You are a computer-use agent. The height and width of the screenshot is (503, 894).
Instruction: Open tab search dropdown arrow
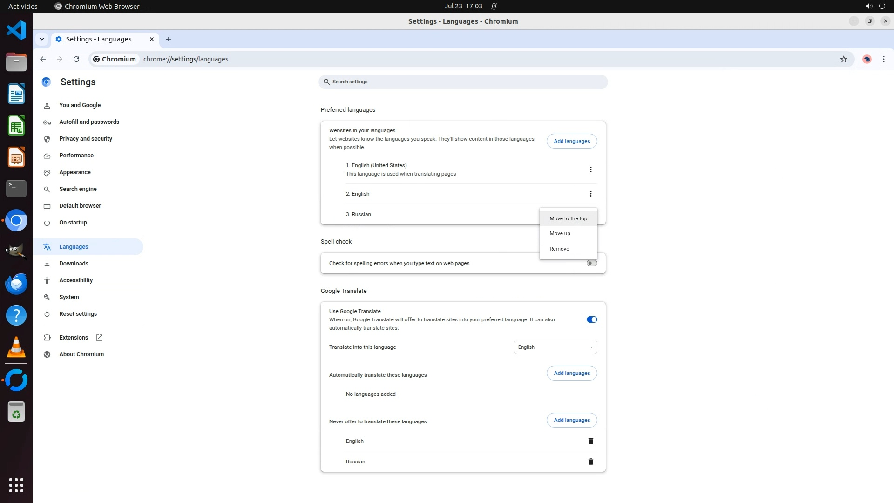coord(42,39)
